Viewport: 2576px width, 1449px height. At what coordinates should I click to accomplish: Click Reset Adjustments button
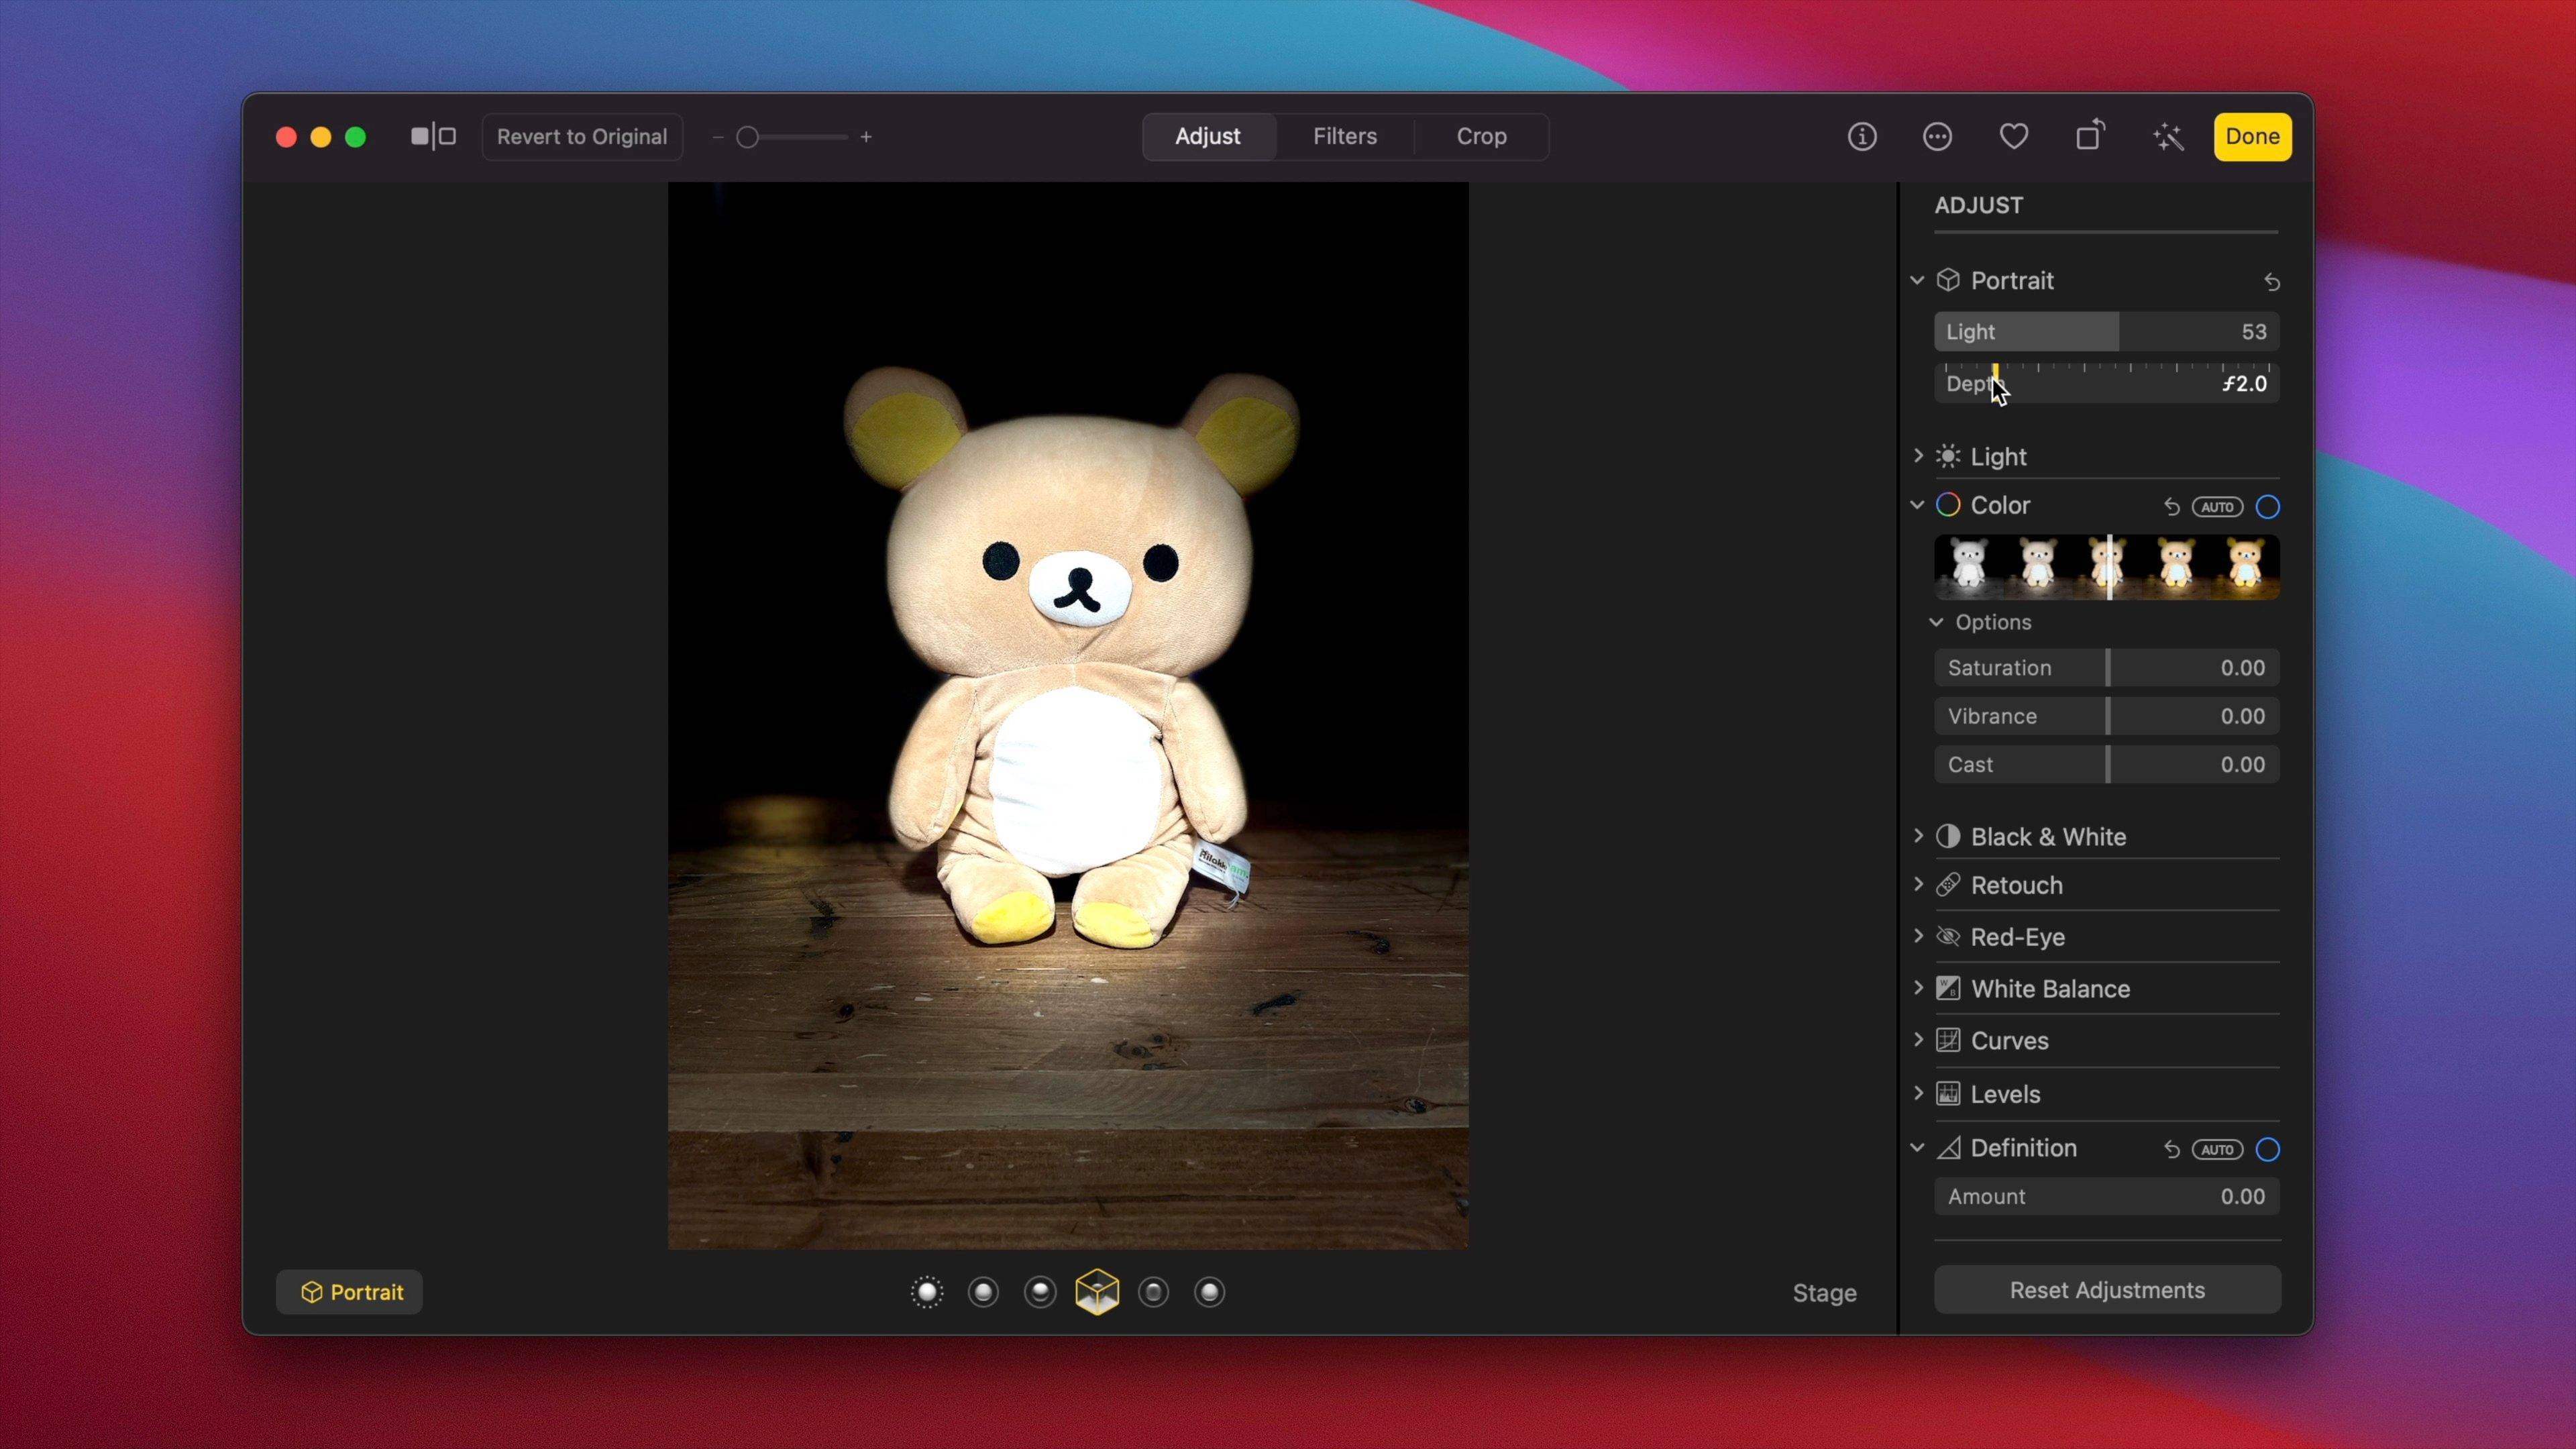2107,1290
